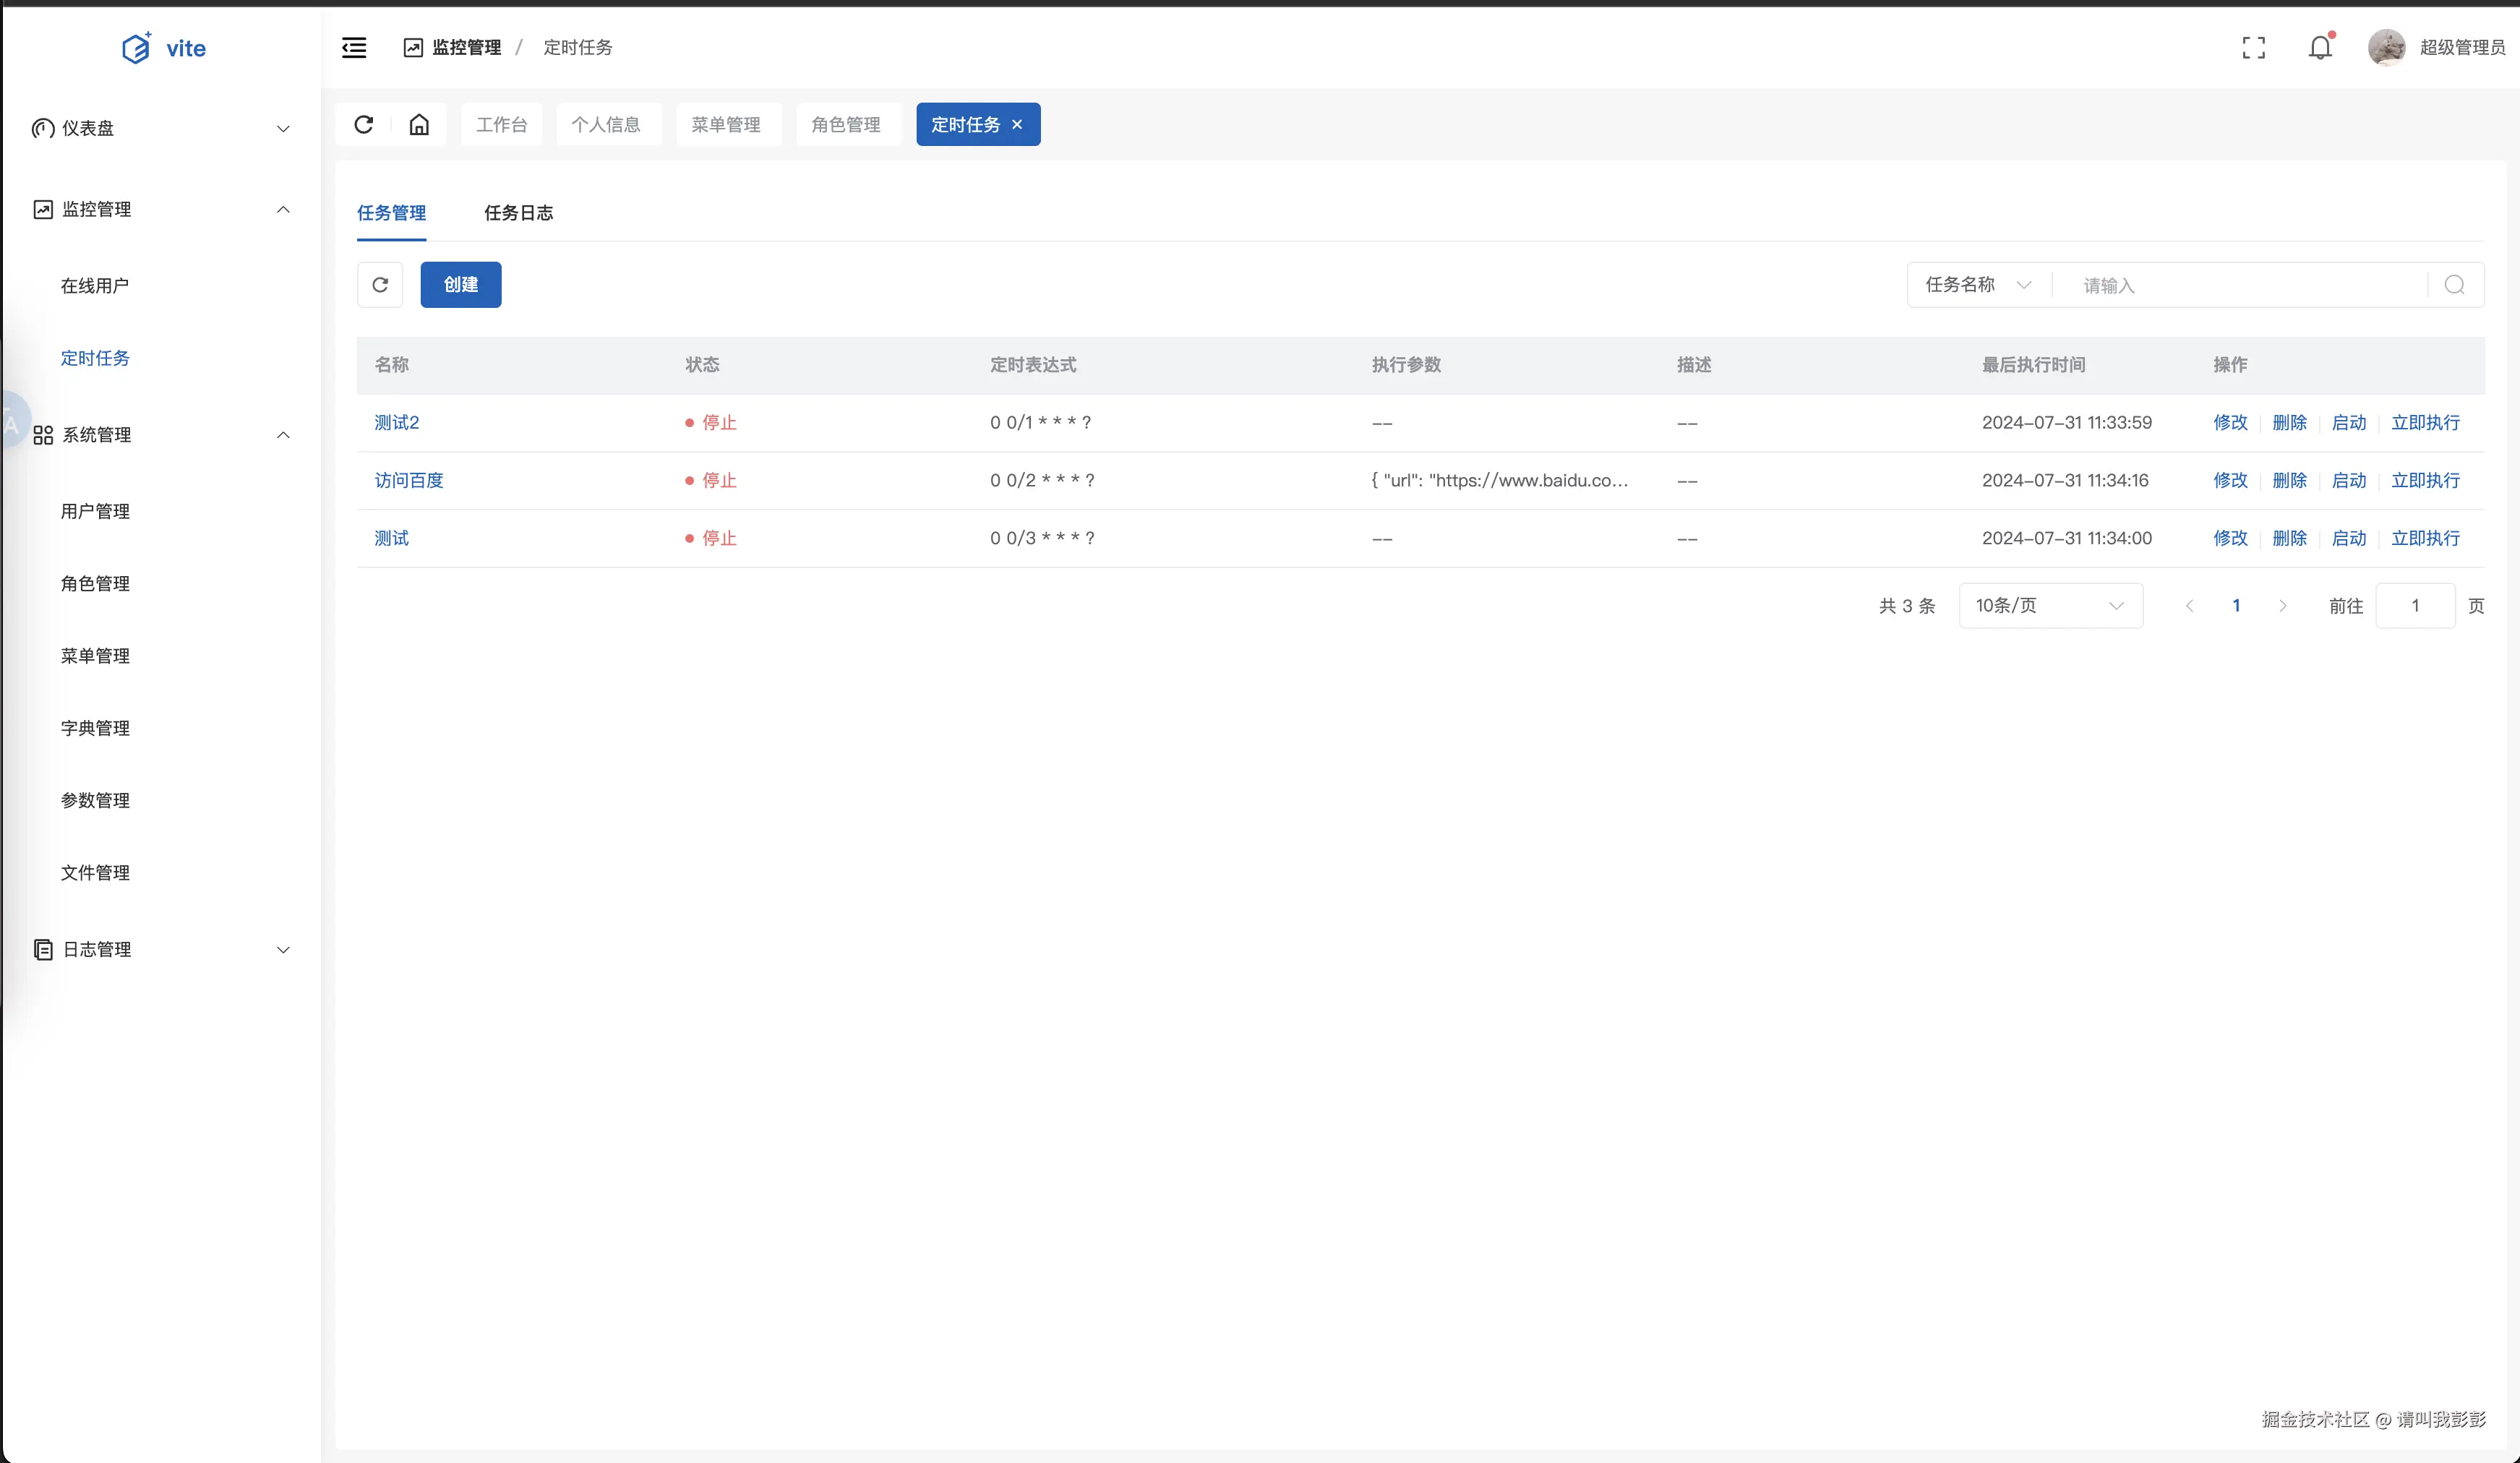Click the super admin avatar

2386,48
